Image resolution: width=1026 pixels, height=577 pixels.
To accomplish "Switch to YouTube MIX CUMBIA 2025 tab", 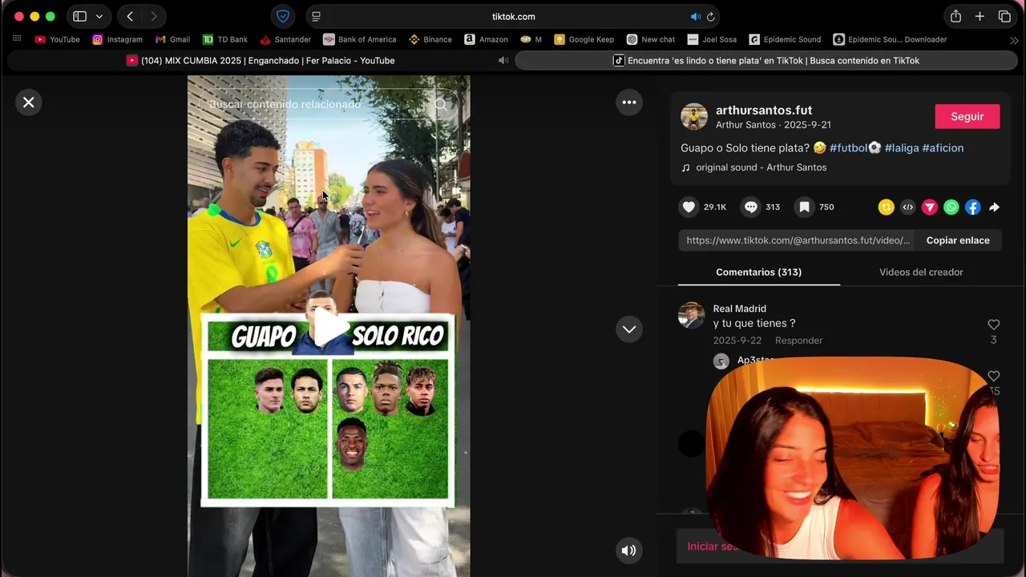I will 260,61.
